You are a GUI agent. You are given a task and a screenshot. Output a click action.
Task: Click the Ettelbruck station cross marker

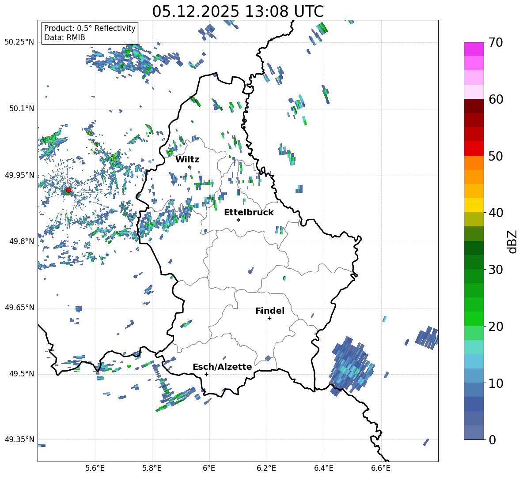click(238, 220)
